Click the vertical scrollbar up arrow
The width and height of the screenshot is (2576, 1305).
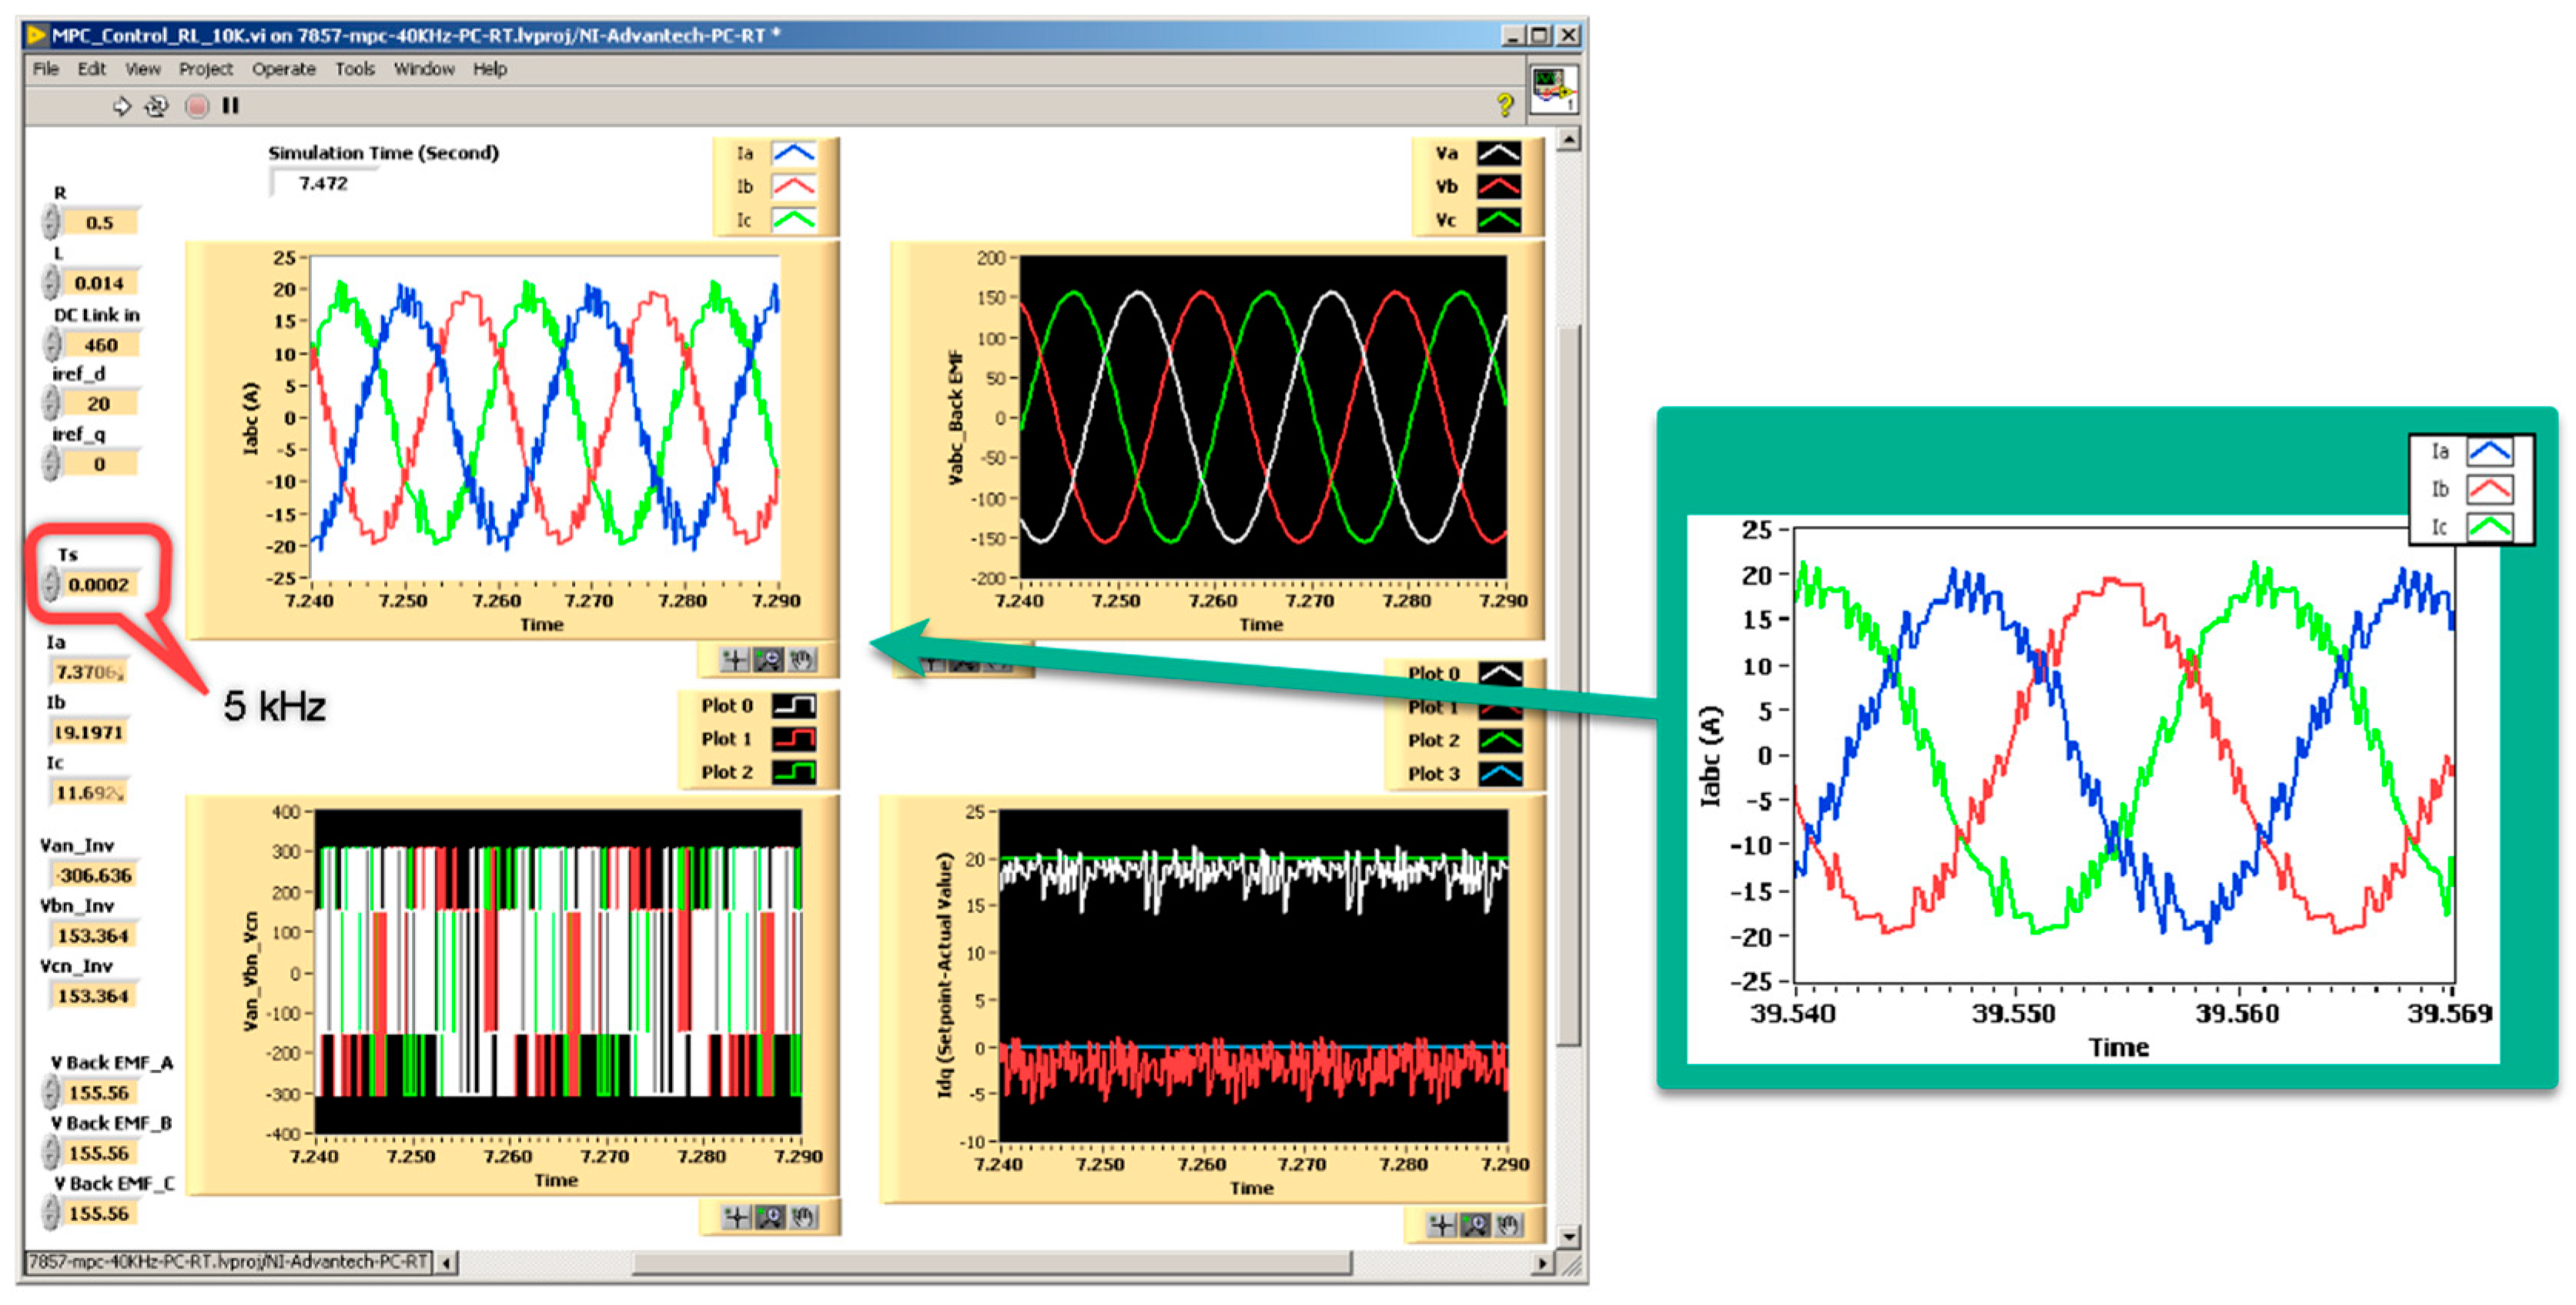1569,139
